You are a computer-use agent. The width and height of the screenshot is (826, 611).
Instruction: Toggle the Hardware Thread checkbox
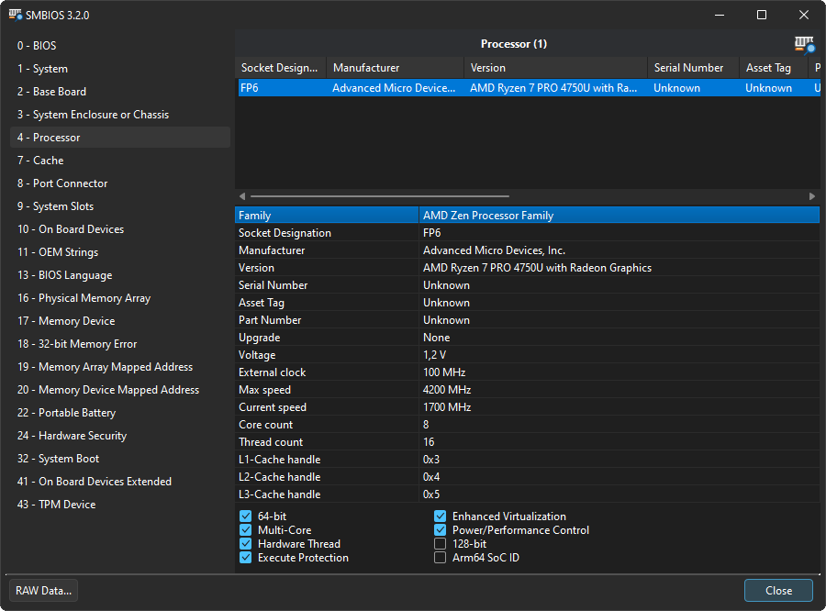pyautogui.click(x=245, y=544)
